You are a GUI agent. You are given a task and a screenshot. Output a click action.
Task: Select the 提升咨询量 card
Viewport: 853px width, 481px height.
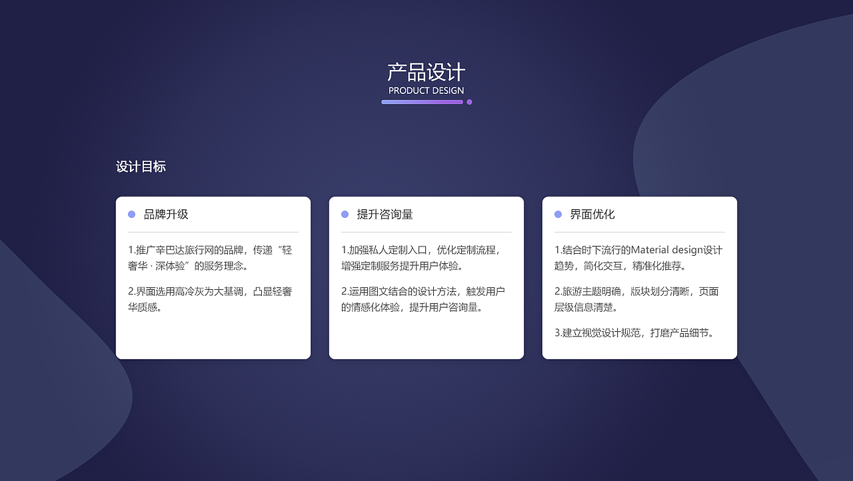click(426, 277)
